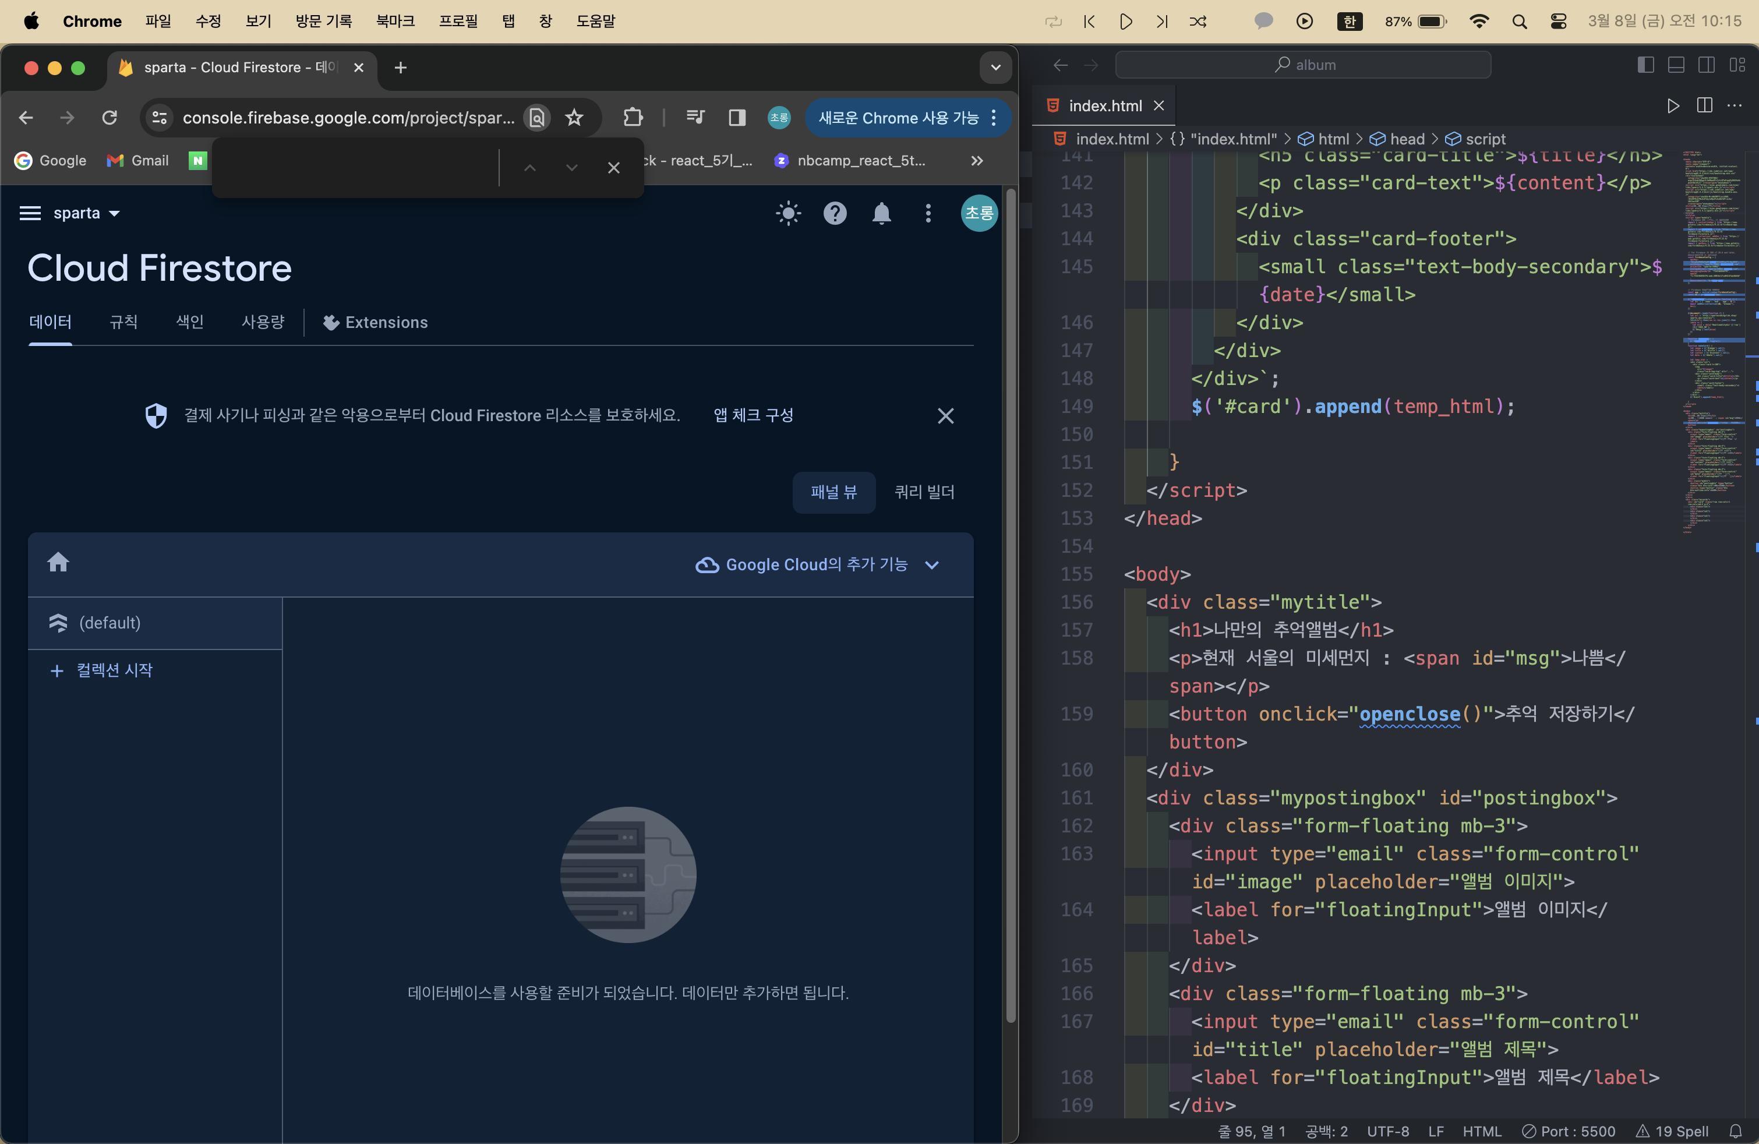Select head in VS Code breadcrumb
Screen dimensions: 1759x1144
(1398, 139)
